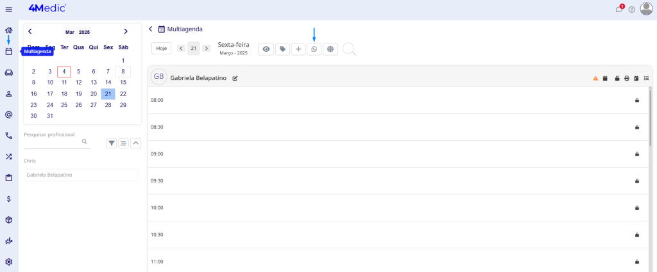The image size is (657, 272).
Task: Select day 21 in mini calendar
Action: [108, 93]
